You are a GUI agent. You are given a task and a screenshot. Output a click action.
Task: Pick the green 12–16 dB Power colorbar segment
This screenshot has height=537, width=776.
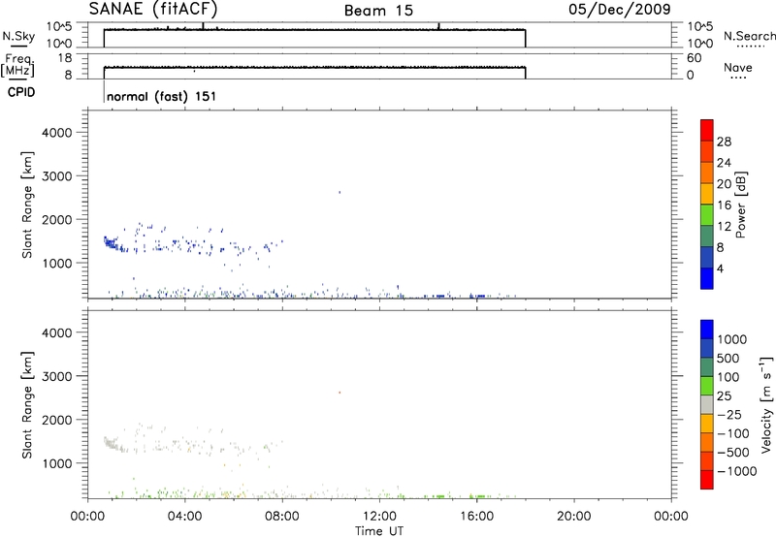[707, 214]
